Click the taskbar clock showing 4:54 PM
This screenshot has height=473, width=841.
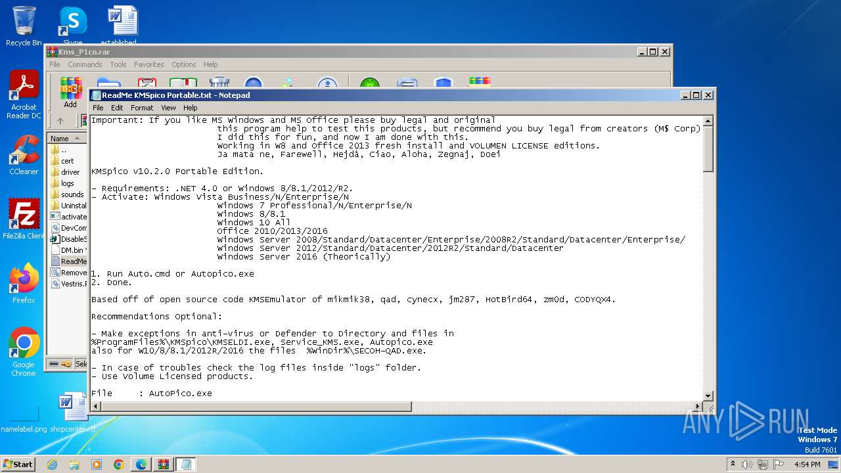pyautogui.click(x=807, y=464)
